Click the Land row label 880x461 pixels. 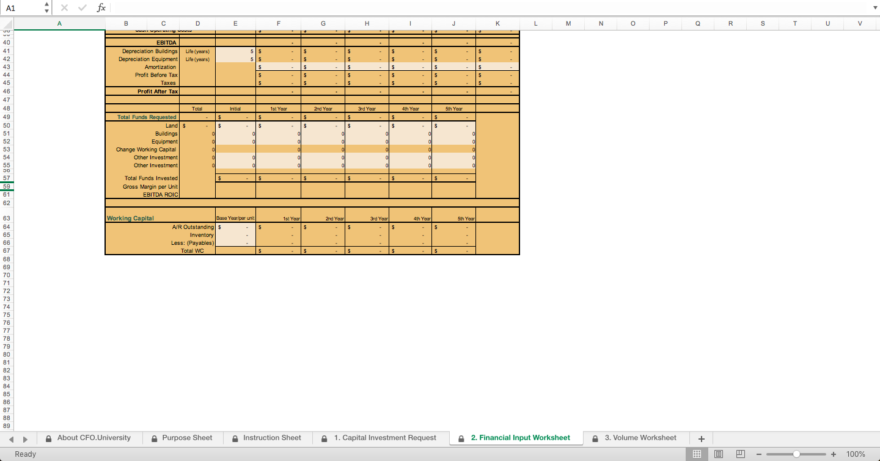point(172,126)
